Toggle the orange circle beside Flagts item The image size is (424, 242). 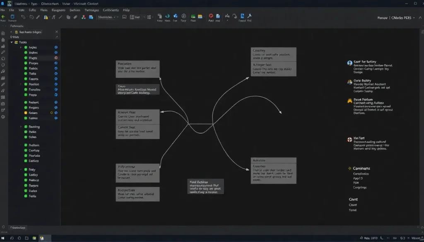(56, 58)
